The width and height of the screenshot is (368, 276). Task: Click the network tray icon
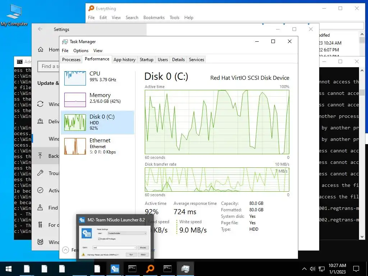click(322, 269)
